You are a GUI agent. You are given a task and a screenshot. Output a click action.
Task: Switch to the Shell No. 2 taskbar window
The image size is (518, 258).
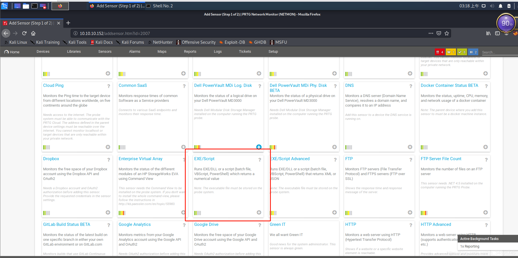pyautogui.click(x=160, y=6)
